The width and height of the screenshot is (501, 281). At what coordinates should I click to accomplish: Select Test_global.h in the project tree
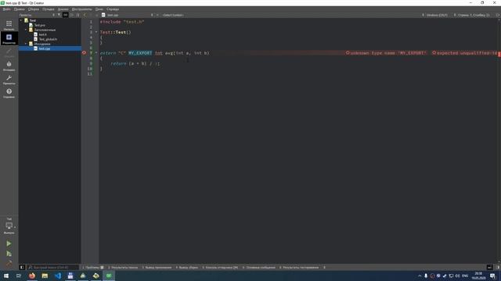pyautogui.click(x=48, y=39)
